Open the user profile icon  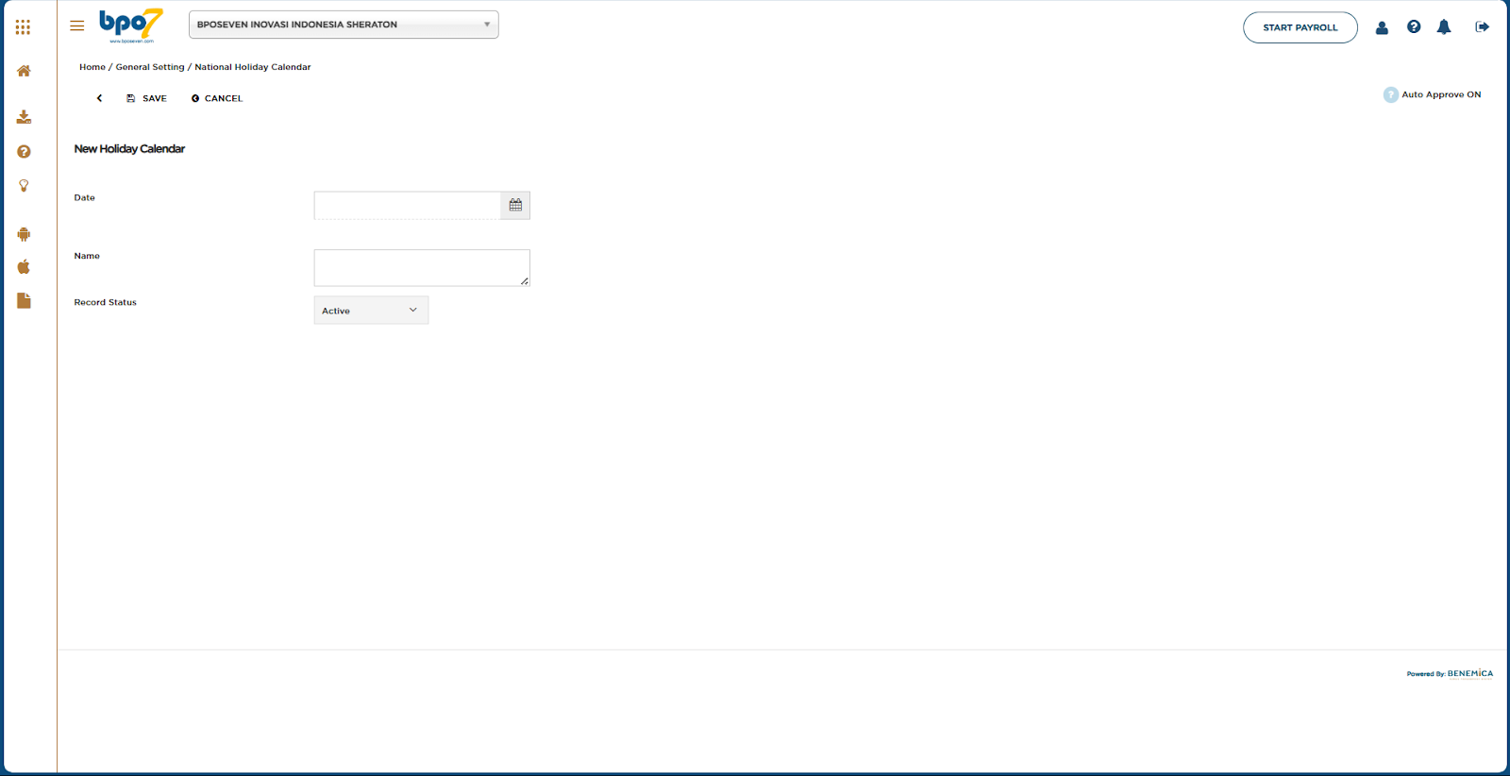click(x=1382, y=27)
